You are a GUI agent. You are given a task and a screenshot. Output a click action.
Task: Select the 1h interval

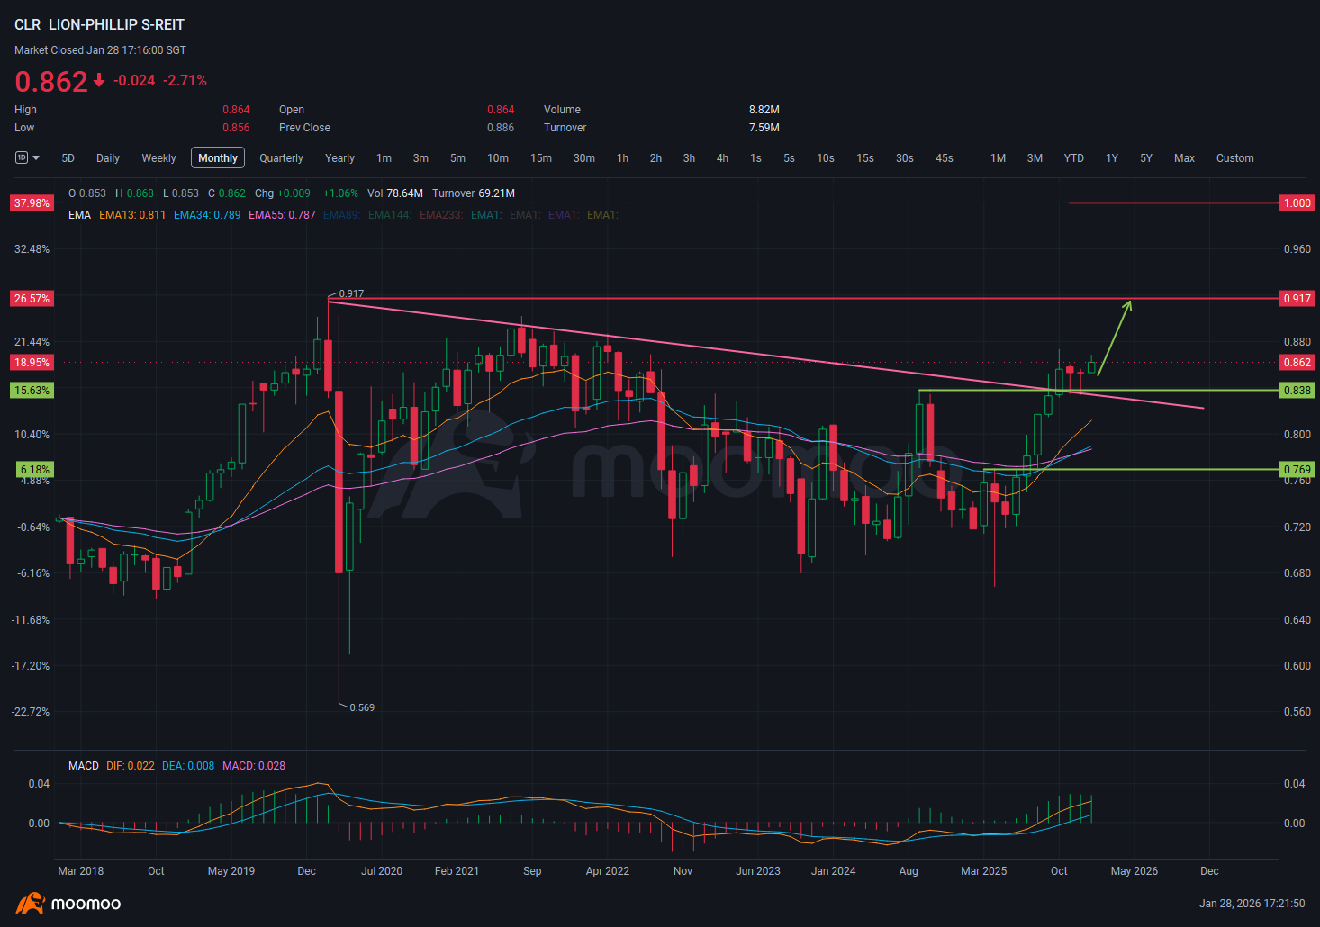(x=623, y=158)
